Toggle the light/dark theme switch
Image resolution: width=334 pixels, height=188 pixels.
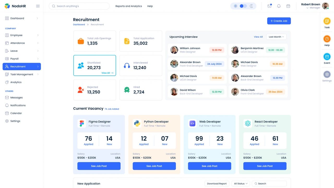243,6
